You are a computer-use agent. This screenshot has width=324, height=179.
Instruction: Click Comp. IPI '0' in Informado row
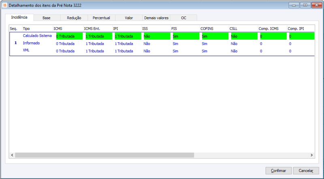click(x=290, y=44)
